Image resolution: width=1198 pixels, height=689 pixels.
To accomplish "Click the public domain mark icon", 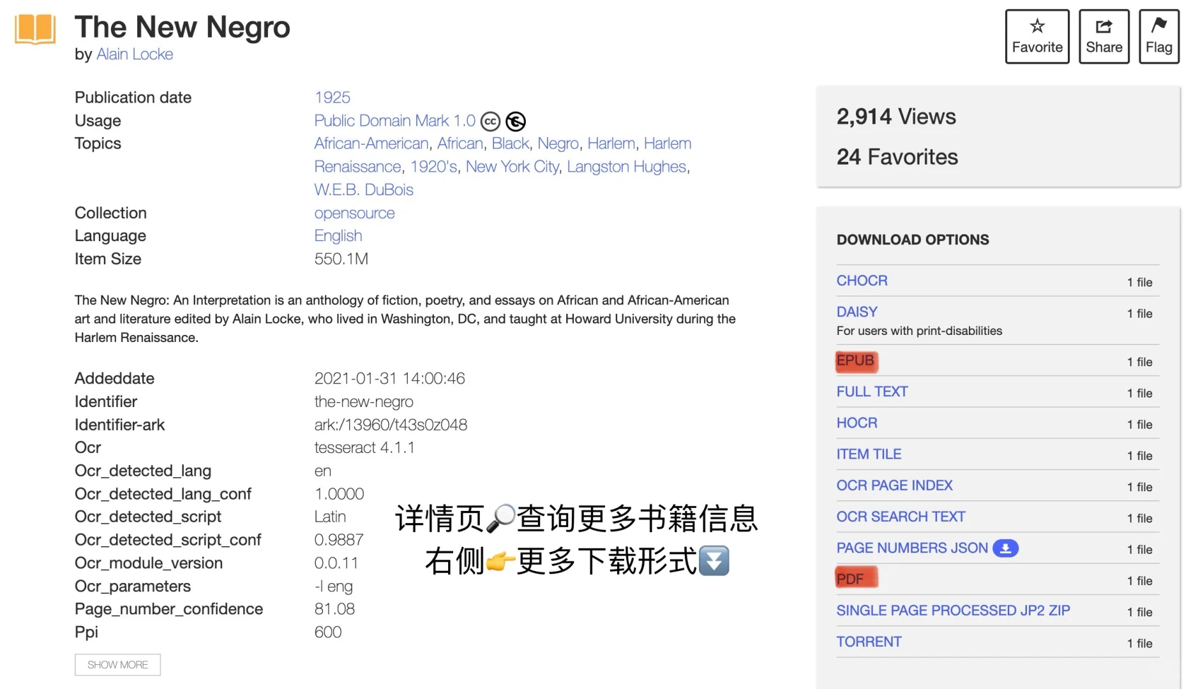I will pos(516,121).
